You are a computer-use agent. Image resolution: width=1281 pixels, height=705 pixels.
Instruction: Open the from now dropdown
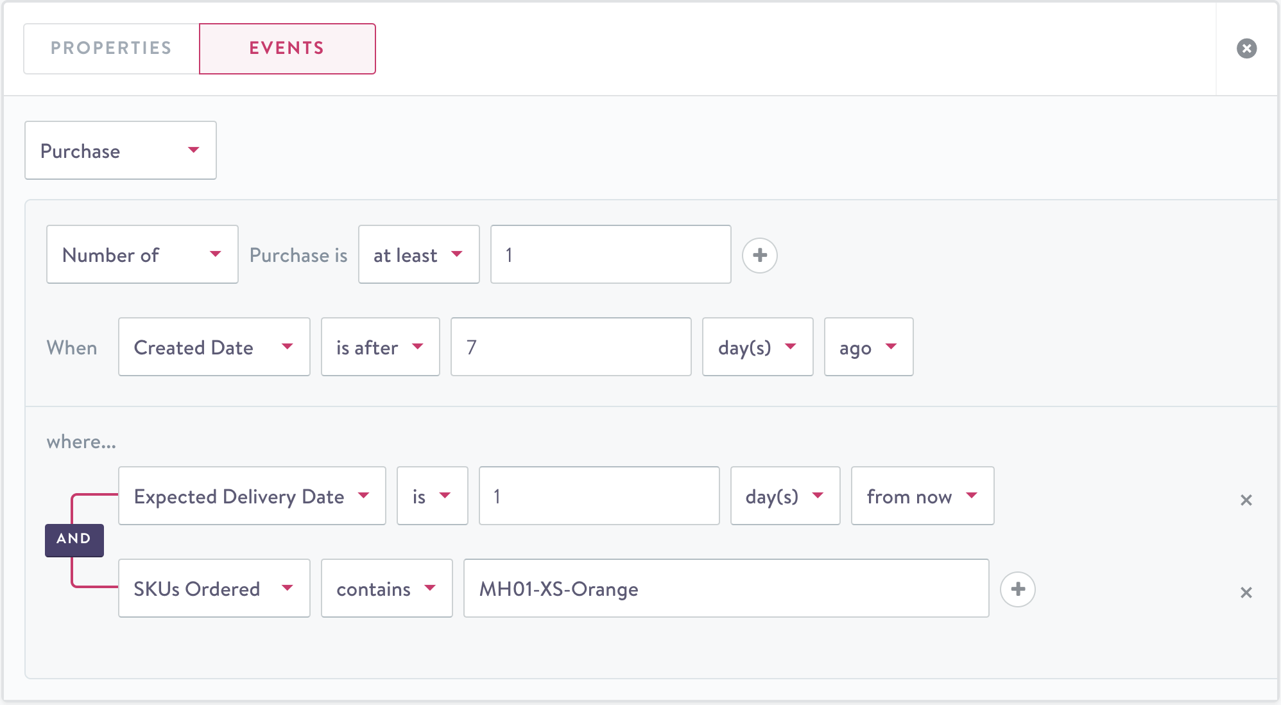point(922,496)
